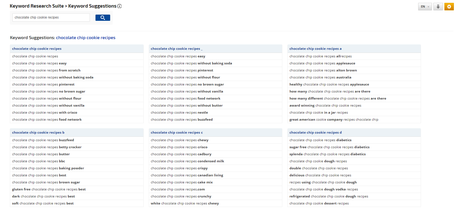Click the info icon beside Keyword Suggestions
459x209 pixels.
[119, 6]
